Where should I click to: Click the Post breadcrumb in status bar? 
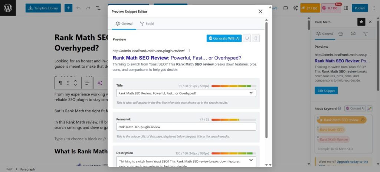9,169
